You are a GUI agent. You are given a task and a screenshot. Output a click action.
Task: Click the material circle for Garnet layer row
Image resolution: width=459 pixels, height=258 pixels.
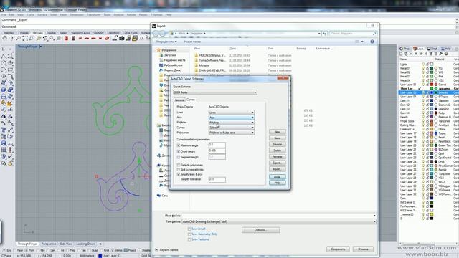(436, 85)
